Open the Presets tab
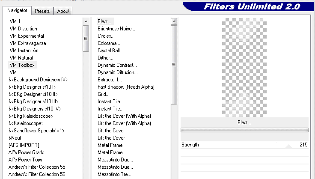This screenshot has height=179, width=315. click(42, 11)
